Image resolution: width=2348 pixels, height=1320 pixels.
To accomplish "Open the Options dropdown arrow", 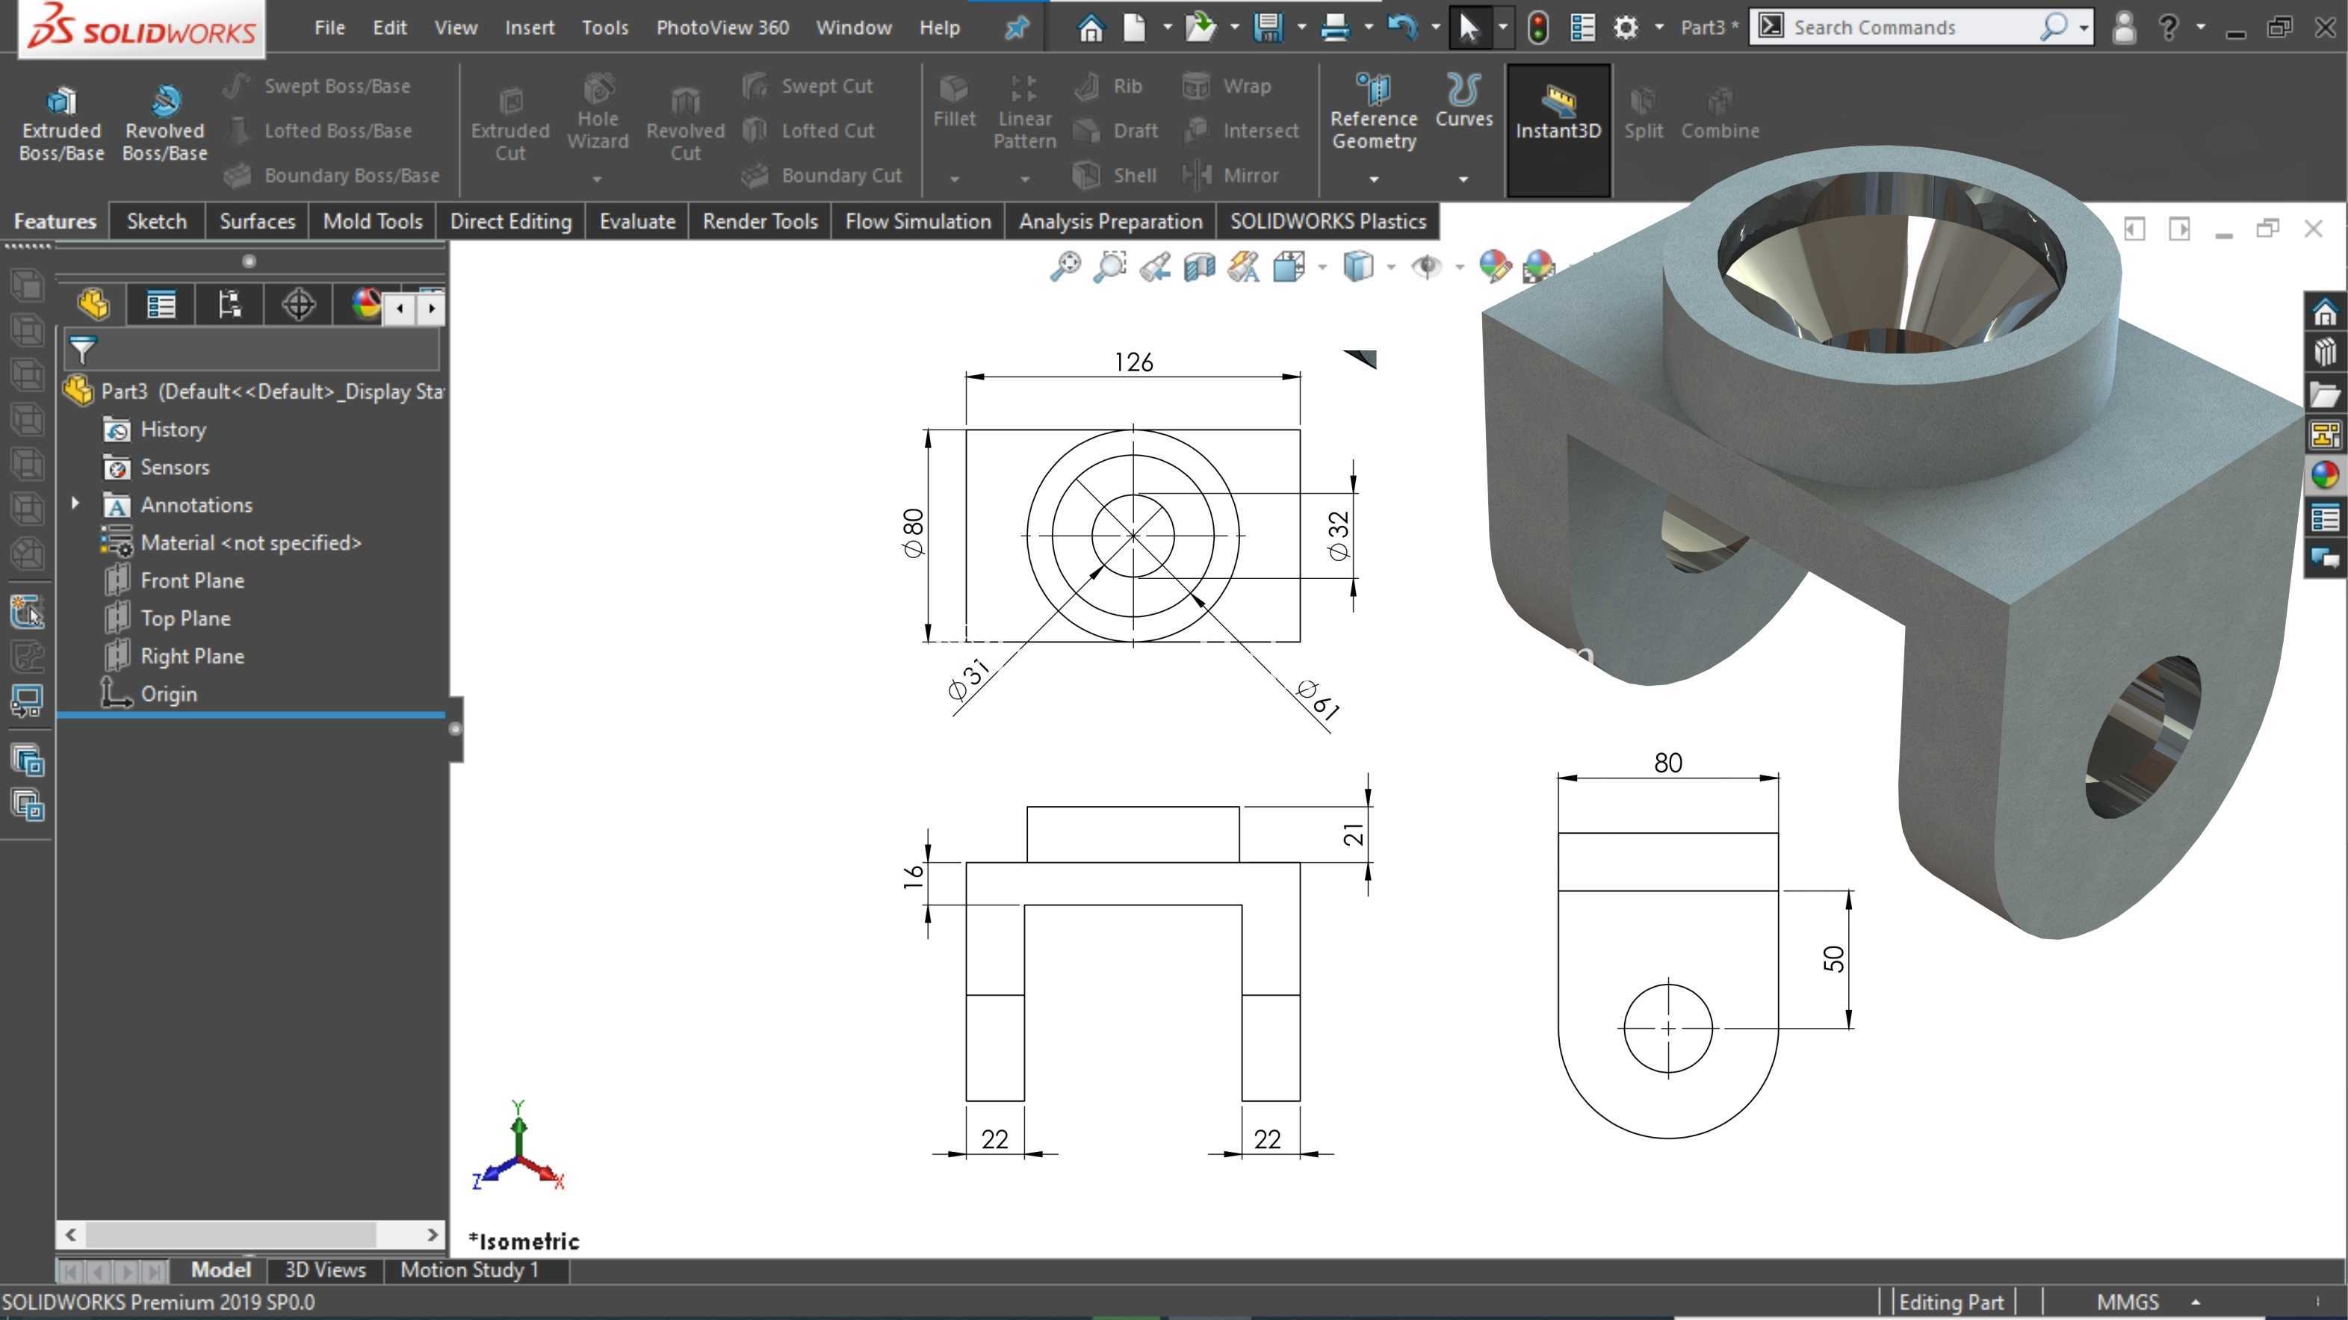I will click(1659, 28).
